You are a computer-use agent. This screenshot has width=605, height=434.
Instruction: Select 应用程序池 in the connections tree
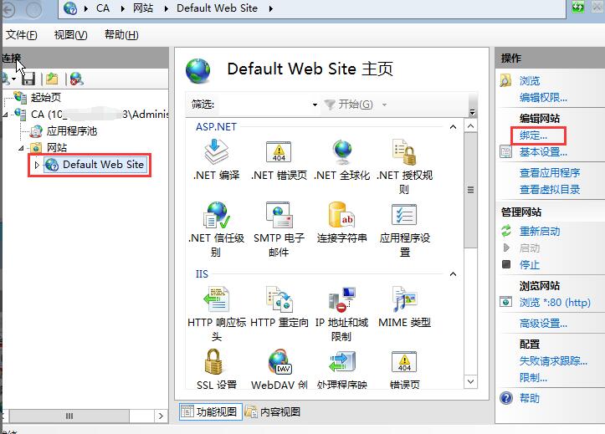pyautogui.click(x=71, y=131)
